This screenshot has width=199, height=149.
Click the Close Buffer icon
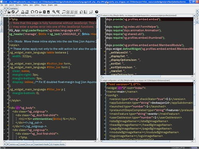tap(13, 12)
